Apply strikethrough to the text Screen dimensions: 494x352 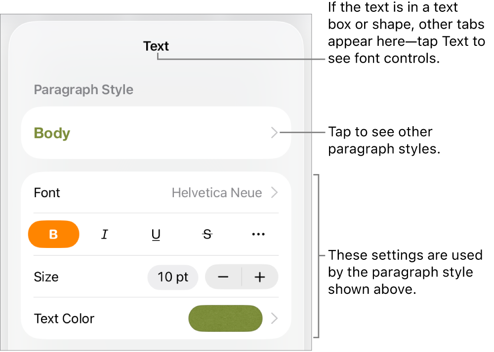207,234
